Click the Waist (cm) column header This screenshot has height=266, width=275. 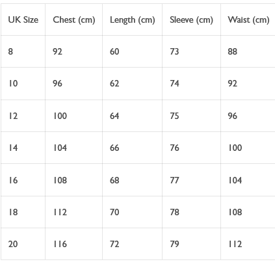[248, 20]
